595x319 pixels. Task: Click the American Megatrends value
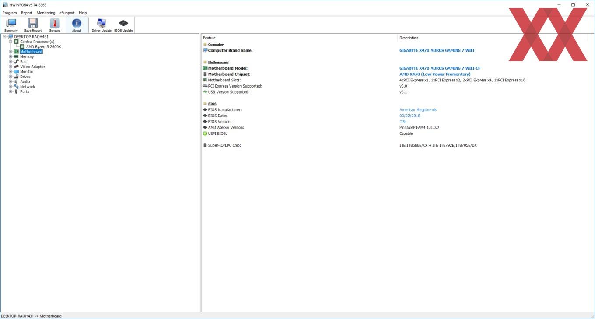tap(418, 110)
